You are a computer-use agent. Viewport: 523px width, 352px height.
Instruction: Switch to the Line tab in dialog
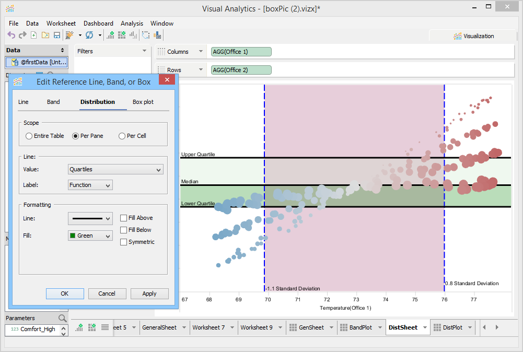click(x=24, y=102)
